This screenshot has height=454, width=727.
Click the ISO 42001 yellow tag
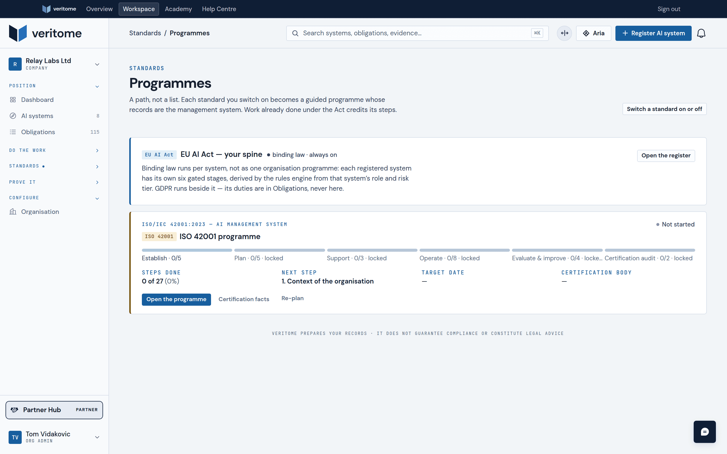tap(159, 237)
